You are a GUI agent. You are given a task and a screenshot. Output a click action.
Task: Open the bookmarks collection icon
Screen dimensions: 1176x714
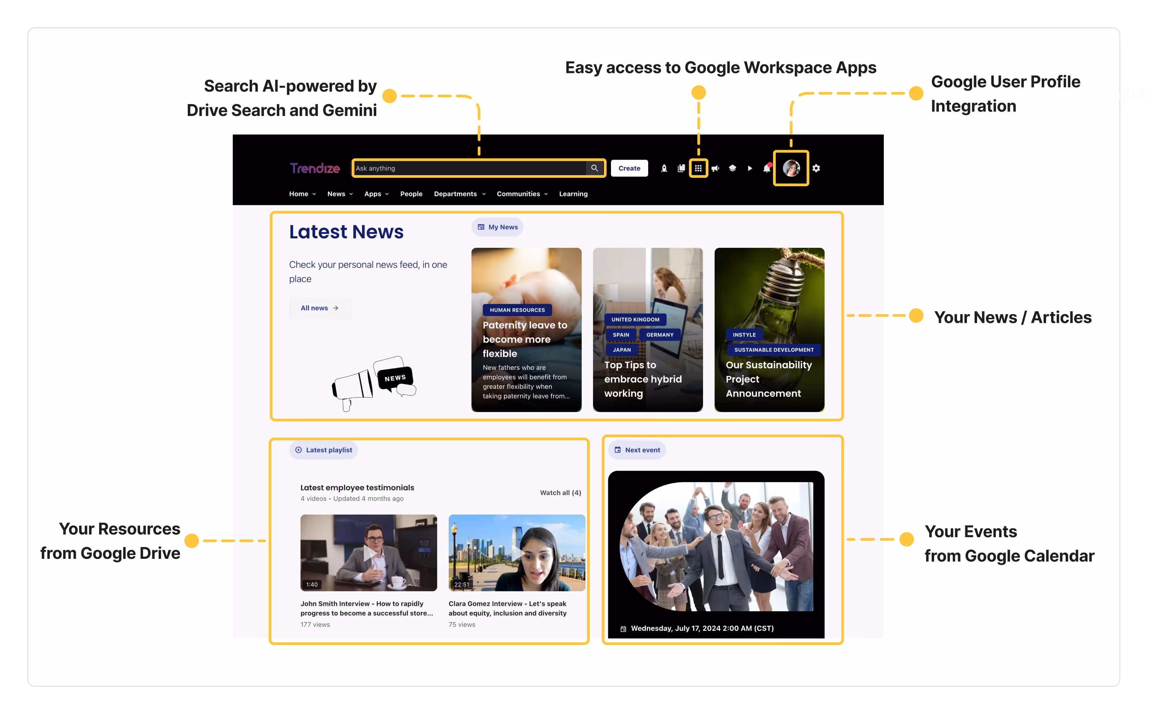click(681, 168)
